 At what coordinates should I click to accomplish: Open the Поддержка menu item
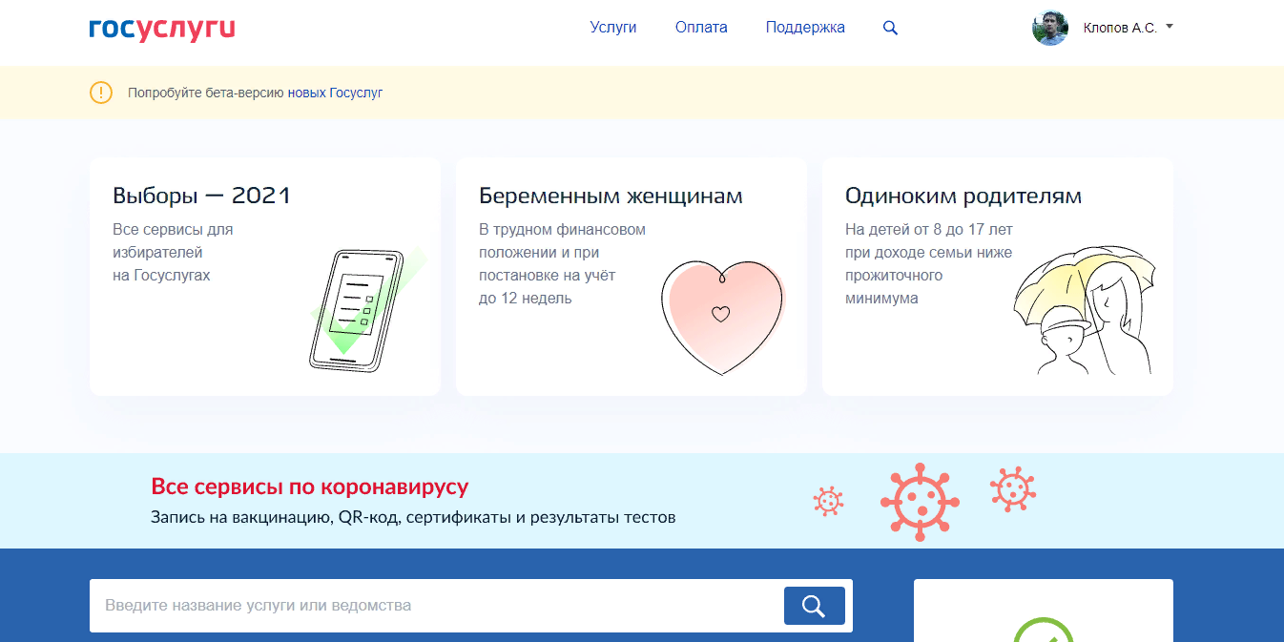(x=805, y=28)
